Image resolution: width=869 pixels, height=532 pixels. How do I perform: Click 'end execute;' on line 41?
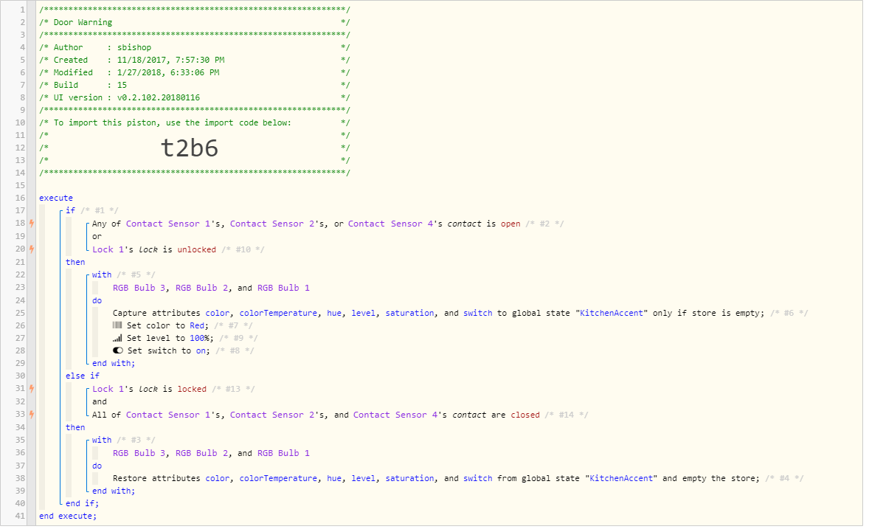[x=68, y=517]
